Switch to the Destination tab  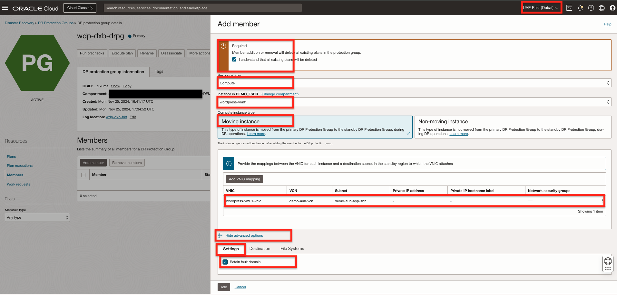(260, 249)
